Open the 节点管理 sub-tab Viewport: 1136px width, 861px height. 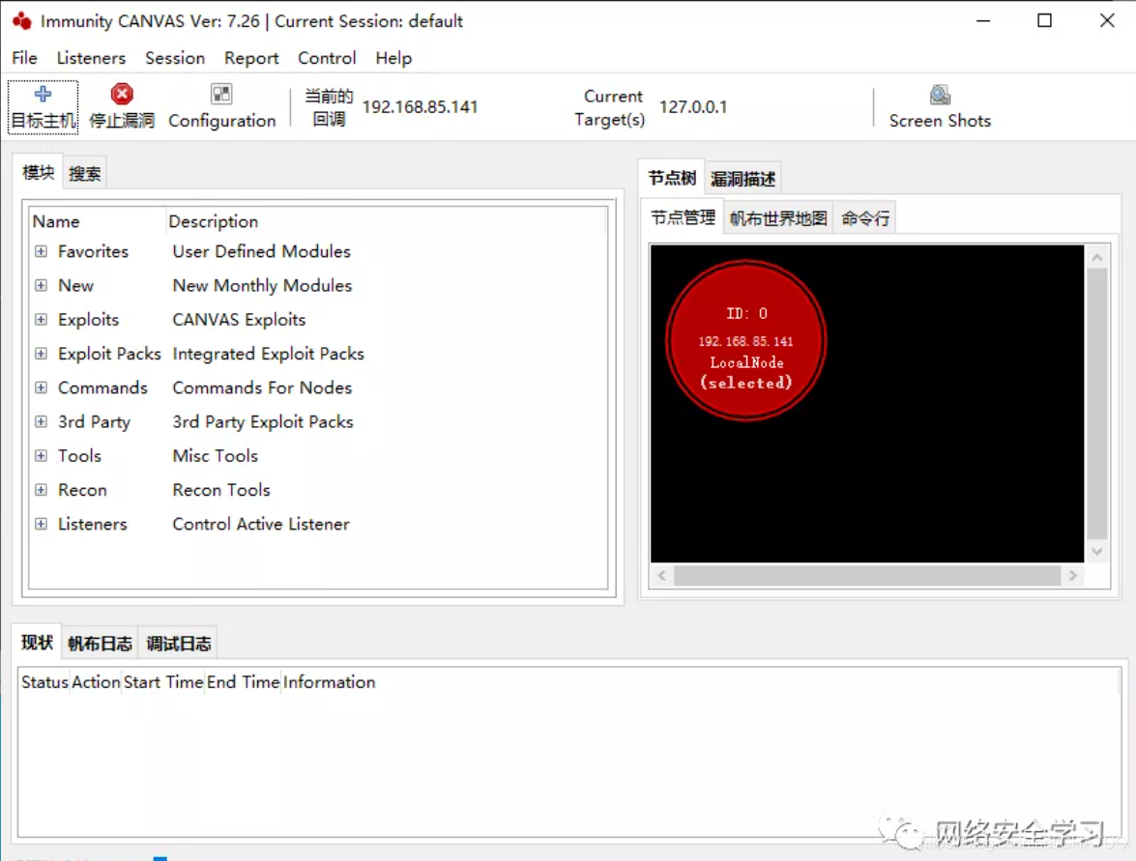(683, 217)
